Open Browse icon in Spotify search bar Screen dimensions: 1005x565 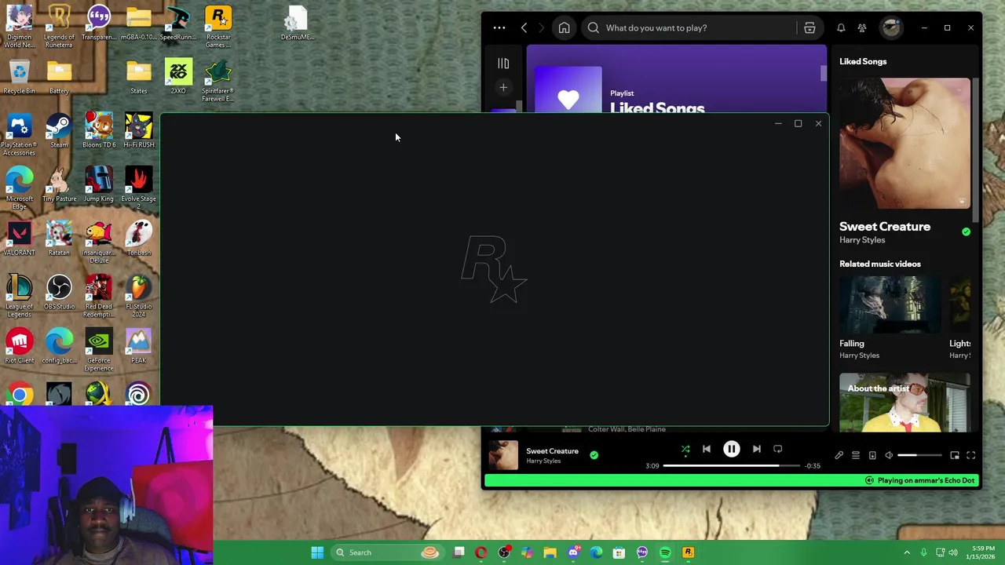tap(809, 28)
